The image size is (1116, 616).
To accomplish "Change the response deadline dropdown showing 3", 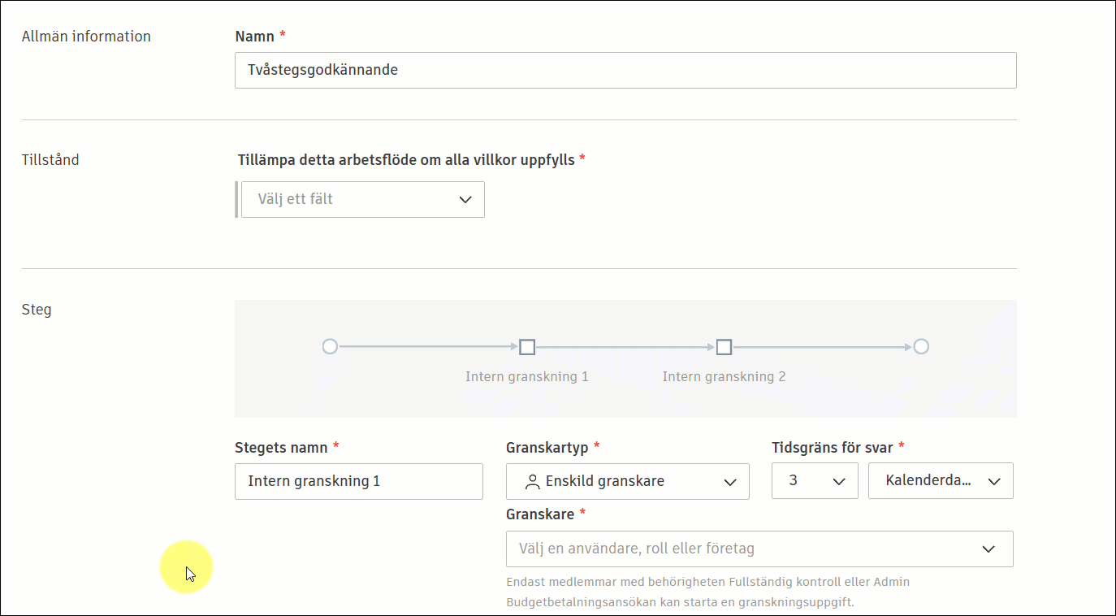I will 815,480.
